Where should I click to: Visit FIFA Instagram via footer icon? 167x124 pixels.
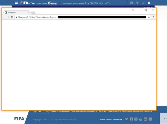(136, 119)
